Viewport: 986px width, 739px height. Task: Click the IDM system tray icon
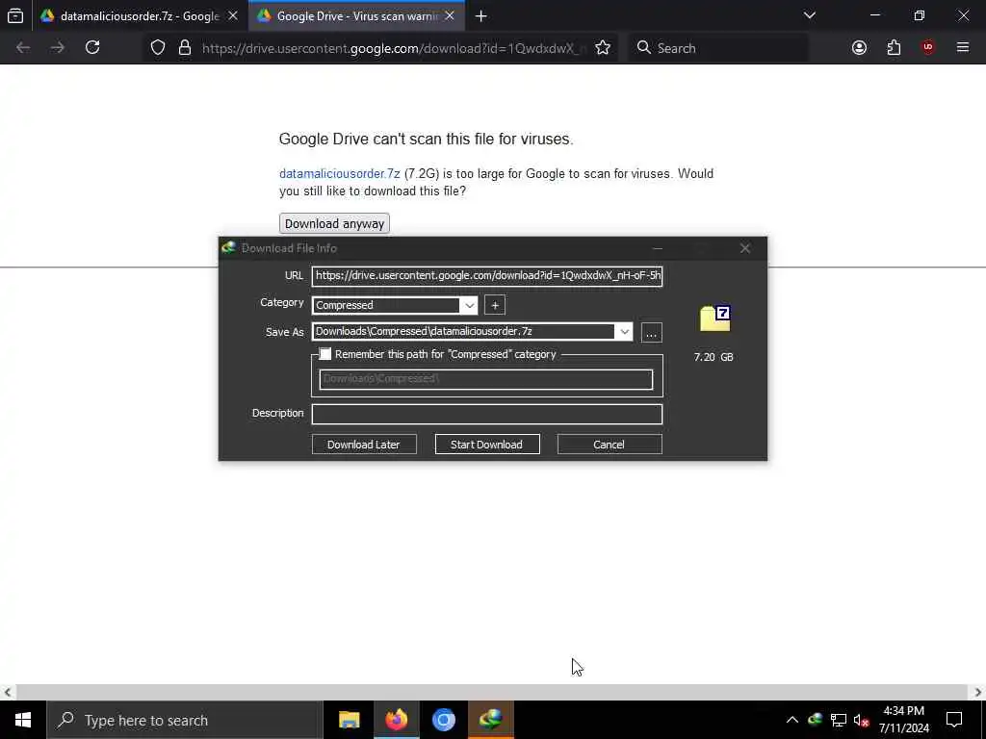click(815, 720)
